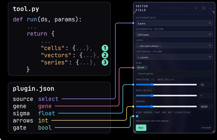
Task: Click the 'return {' keyword line in tool.py
Action: click(41, 34)
